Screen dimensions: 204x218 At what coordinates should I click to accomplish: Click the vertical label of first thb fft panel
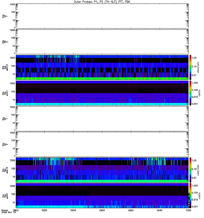[5, 16]
